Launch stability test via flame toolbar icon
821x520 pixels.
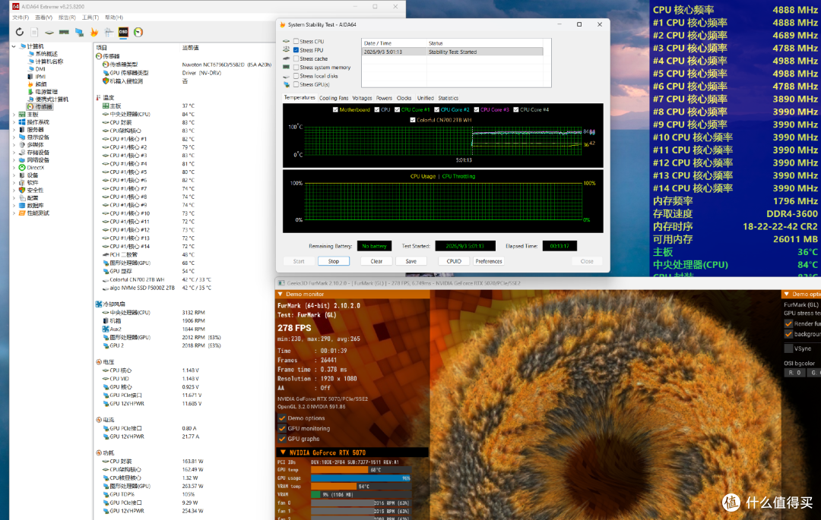[94, 33]
